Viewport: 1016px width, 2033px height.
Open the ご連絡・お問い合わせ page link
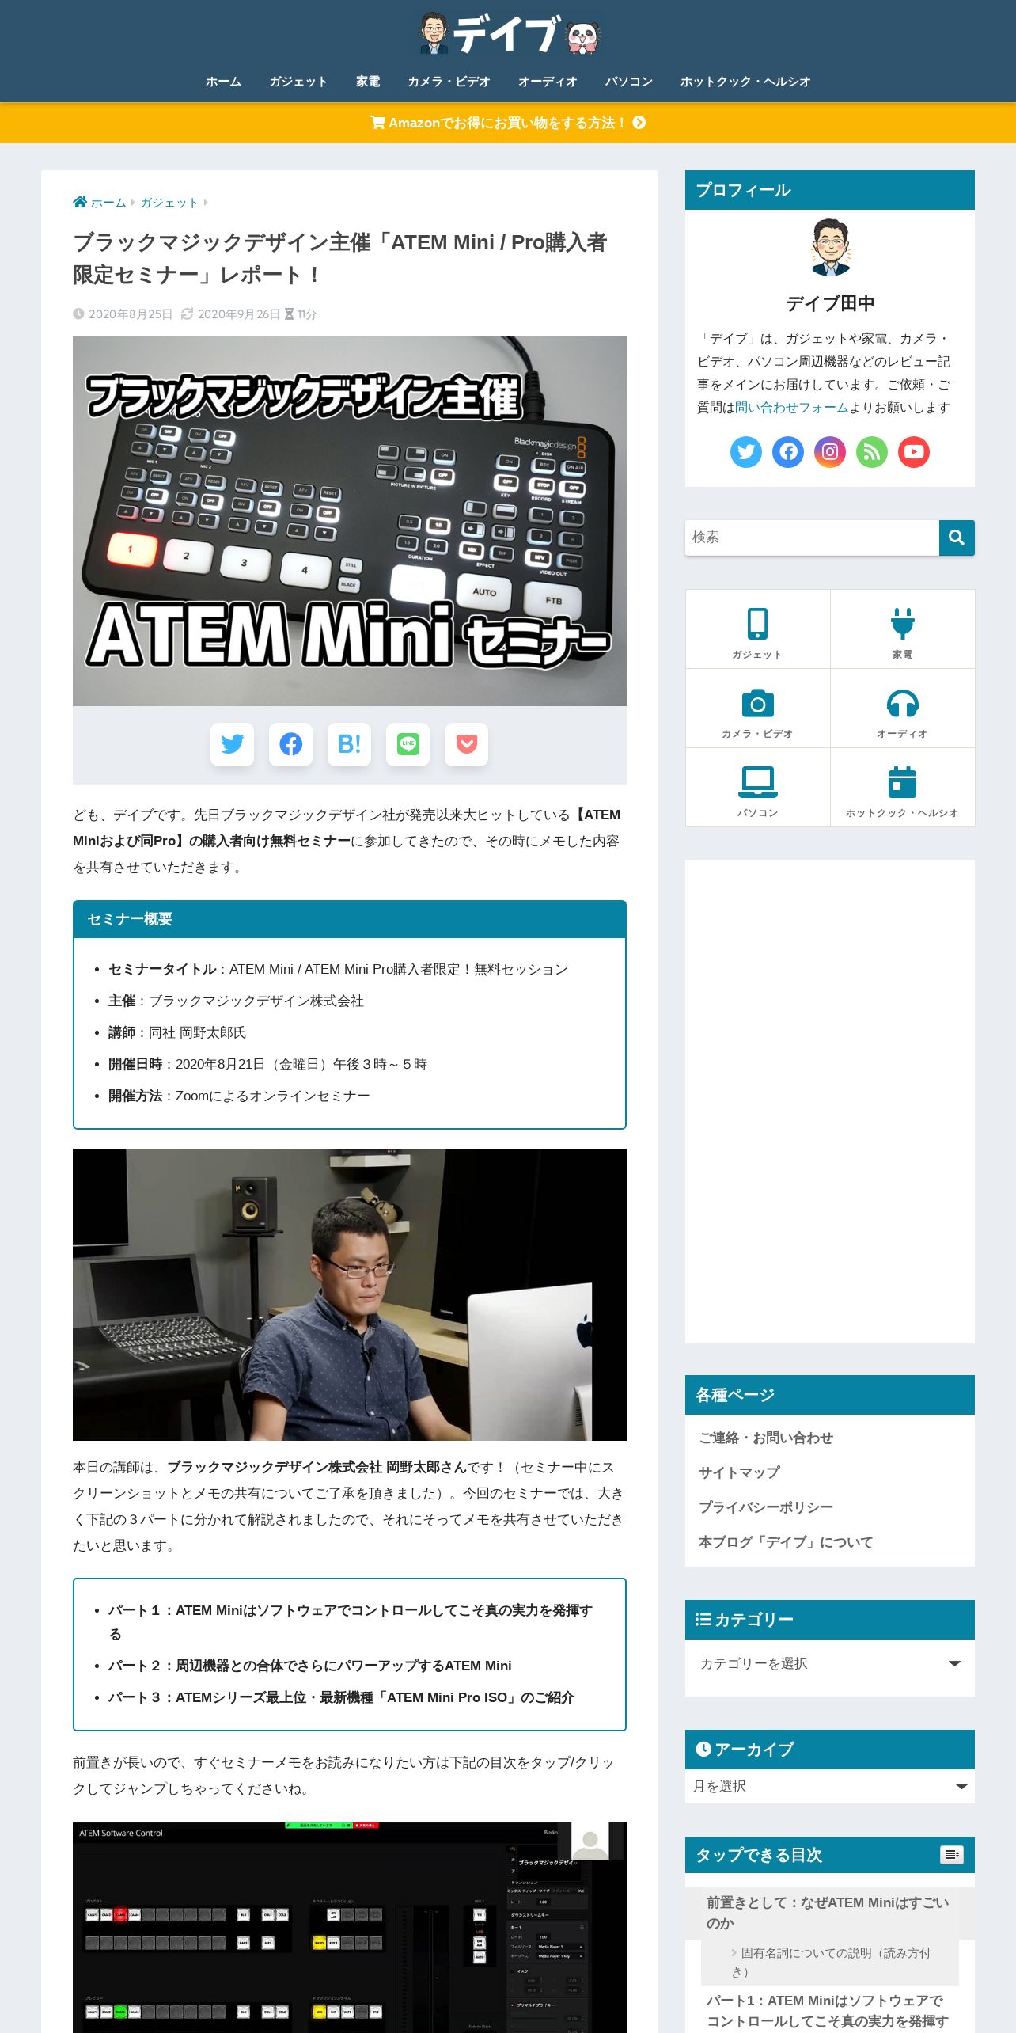tap(766, 1438)
